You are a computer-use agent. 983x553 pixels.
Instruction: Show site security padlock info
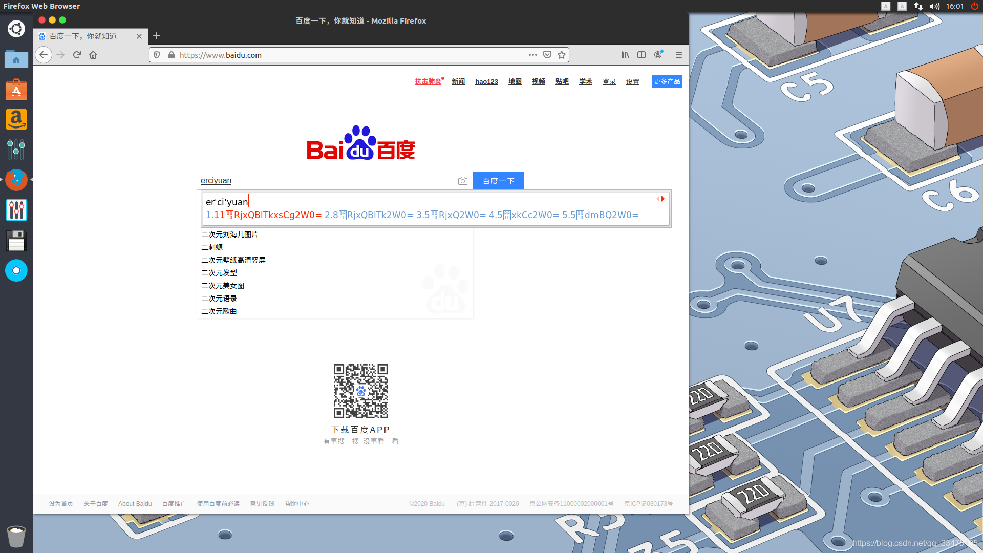coord(171,55)
